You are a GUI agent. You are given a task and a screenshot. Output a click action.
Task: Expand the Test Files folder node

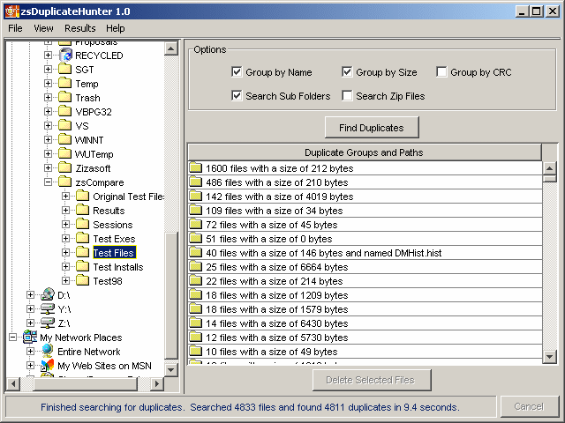65,253
